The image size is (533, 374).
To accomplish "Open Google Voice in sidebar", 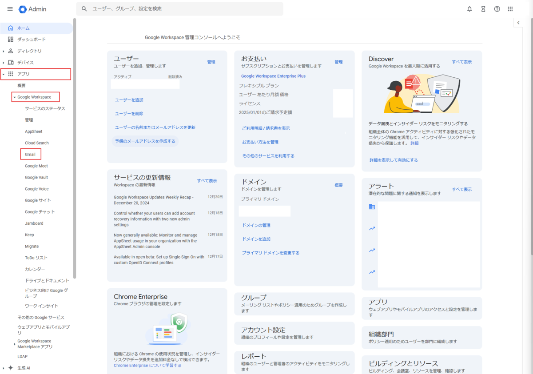I will click(37, 189).
